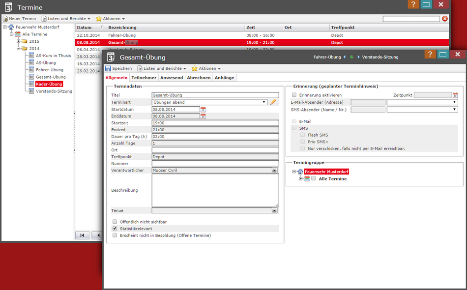The width and height of the screenshot is (467, 290).
Task: Clear search with the red X icon
Action: (x=445, y=19)
